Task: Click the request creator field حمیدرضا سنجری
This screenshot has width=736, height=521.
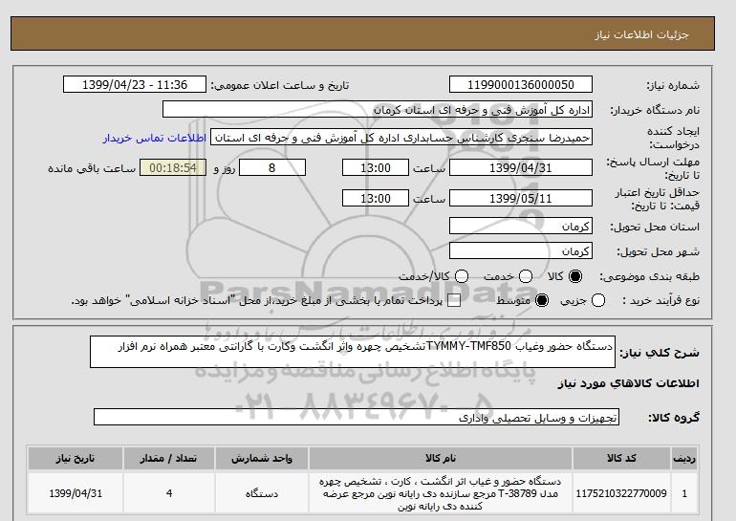Action: pos(401,138)
